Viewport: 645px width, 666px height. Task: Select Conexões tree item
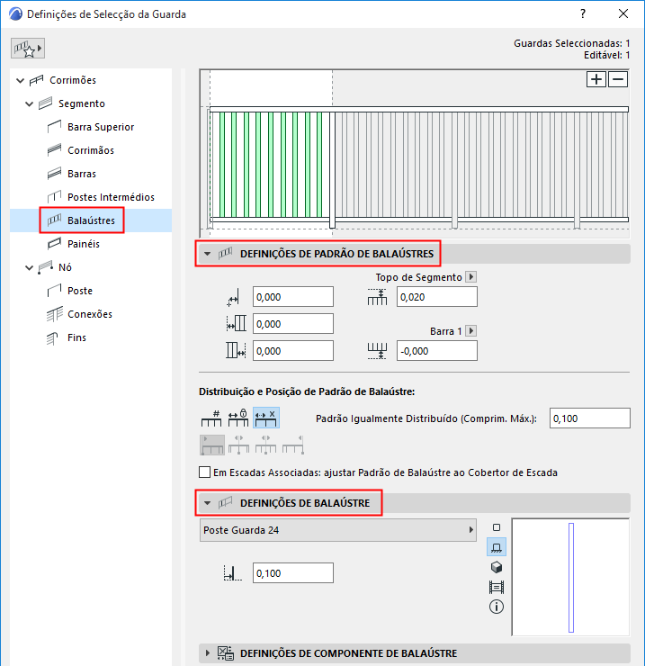[x=90, y=314]
